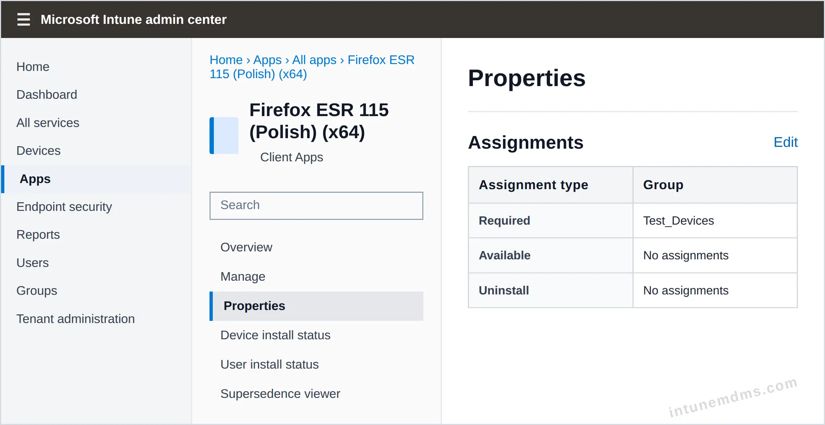Open the hamburger navigation menu
This screenshot has width=825, height=425.
point(24,19)
